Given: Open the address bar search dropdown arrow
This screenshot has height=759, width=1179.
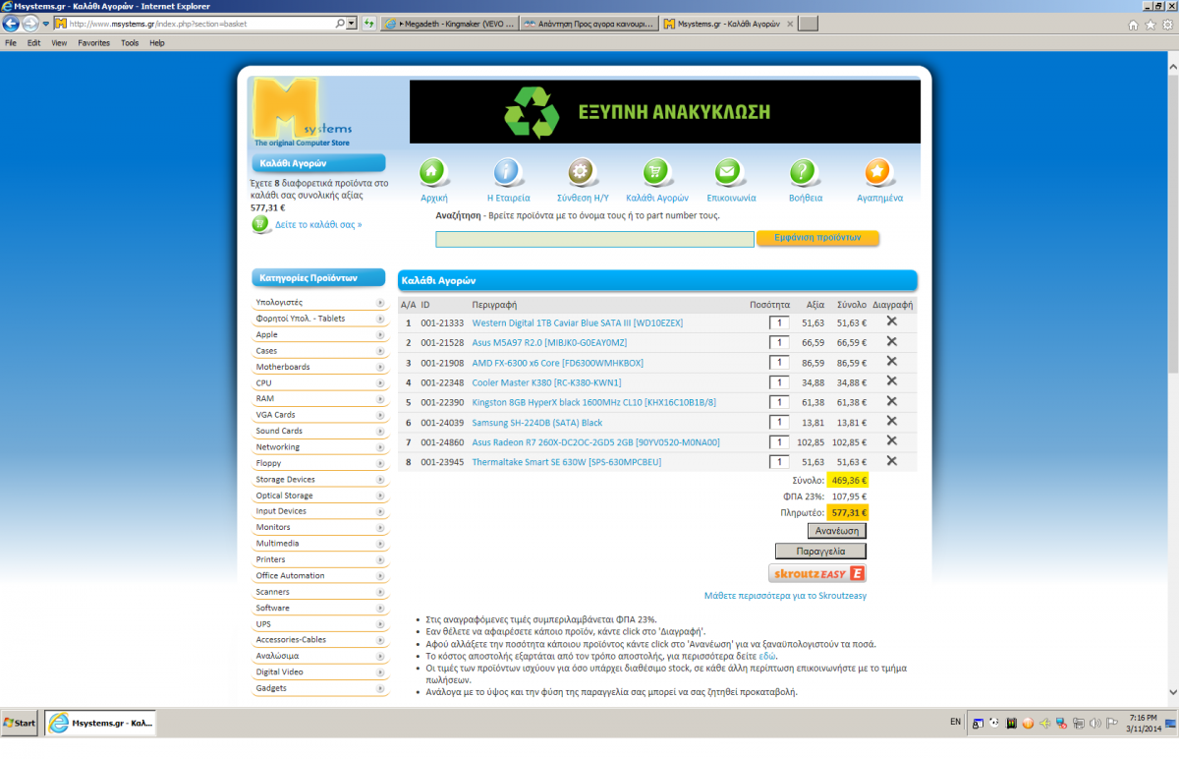Looking at the screenshot, I should tap(352, 23).
